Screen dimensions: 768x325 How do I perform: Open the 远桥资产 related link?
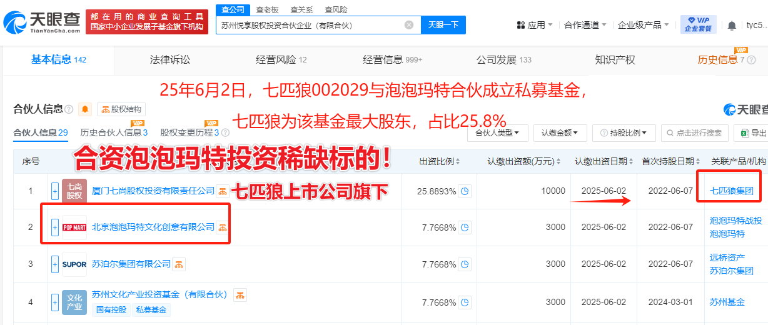(x=727, y=257)
